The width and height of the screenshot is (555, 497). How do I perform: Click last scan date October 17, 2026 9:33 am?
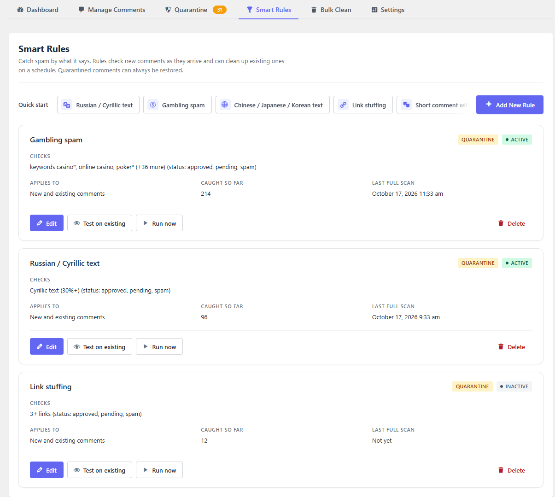click(x=406, y=317)
